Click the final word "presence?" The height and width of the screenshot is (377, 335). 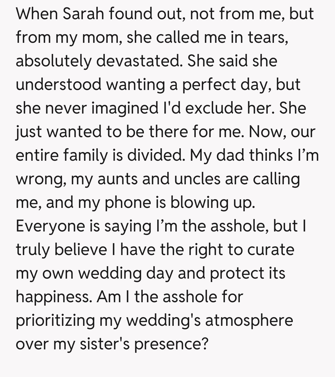(171, 344)
